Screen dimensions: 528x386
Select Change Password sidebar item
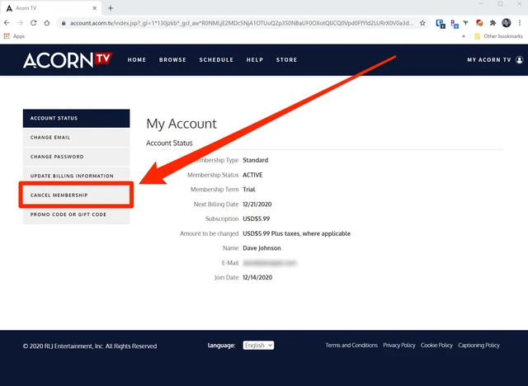76,157
